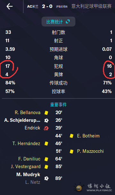Select the 预期进球 stat row
The width and height of the screenshot is (115, 195).
click(58, 49)
